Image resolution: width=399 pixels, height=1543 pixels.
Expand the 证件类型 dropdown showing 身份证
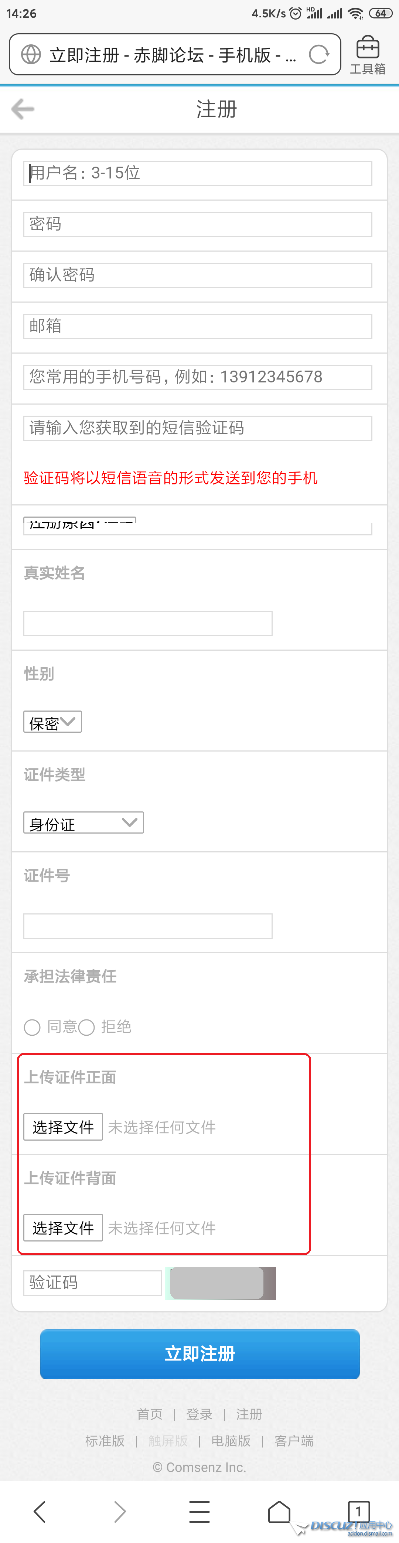[84, 822]
